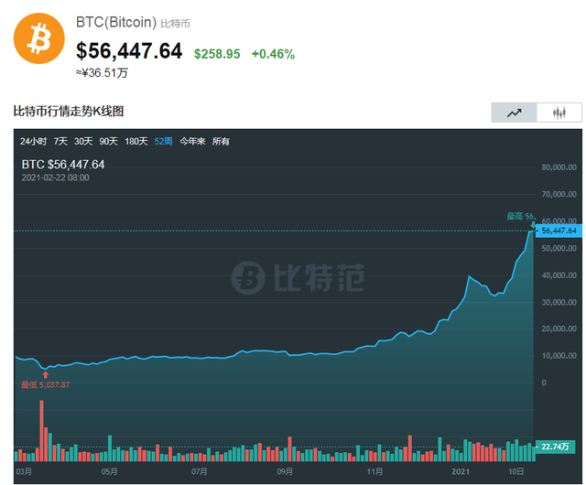Select the 52周 time range tab
Screen dimensions: 586x485
(163, 142)
